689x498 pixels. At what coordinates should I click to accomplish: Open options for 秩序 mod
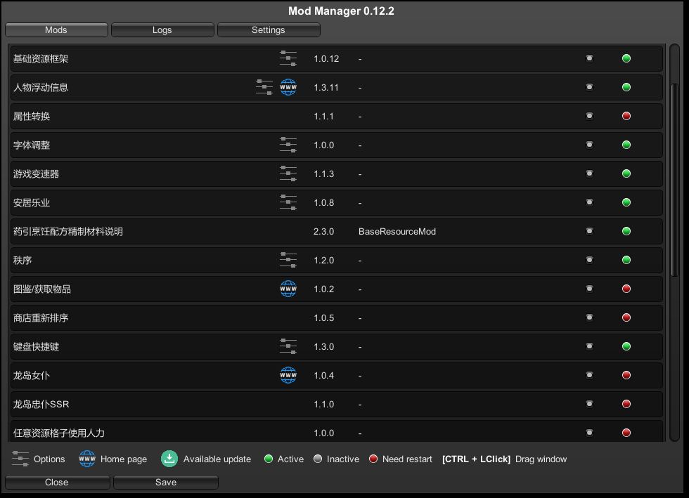[288, 260]
